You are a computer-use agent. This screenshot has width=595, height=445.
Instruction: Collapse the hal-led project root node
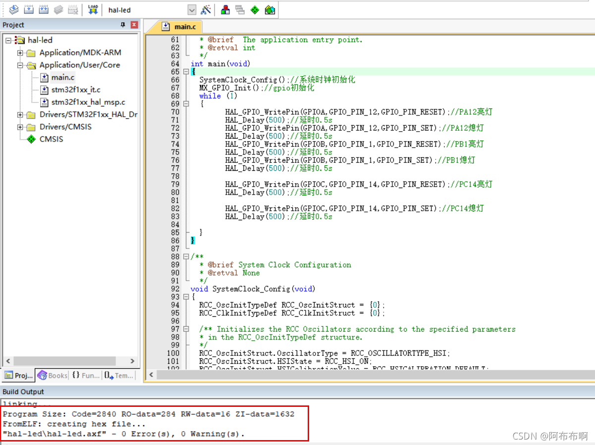click(8, 40)
